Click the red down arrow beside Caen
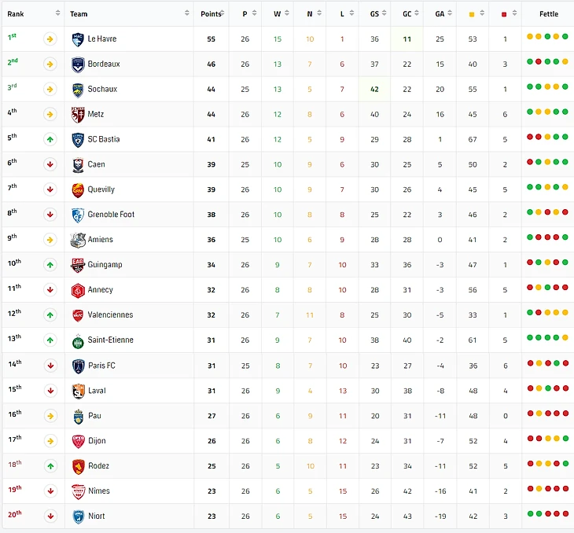The width and height of the screenshot is (574, 533). pos(50,164)
